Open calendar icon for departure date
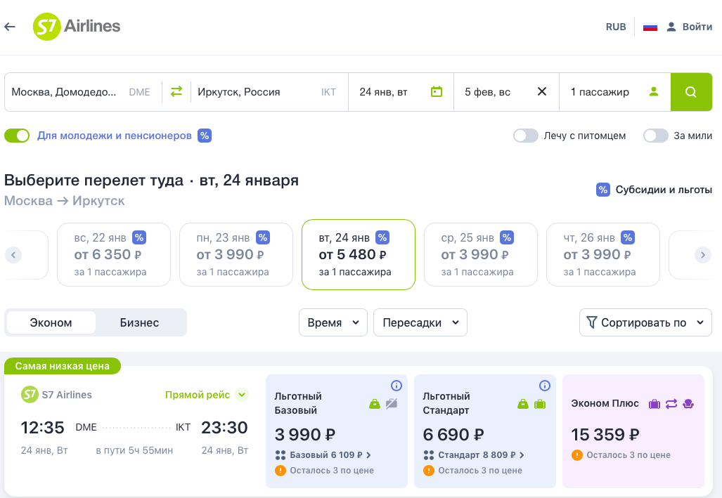Viewport: 722px width, 498px height. (x=437, y=91)
